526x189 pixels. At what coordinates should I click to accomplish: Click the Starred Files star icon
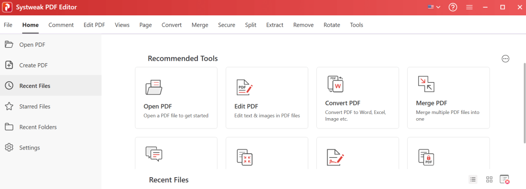(x=9, y=106)
